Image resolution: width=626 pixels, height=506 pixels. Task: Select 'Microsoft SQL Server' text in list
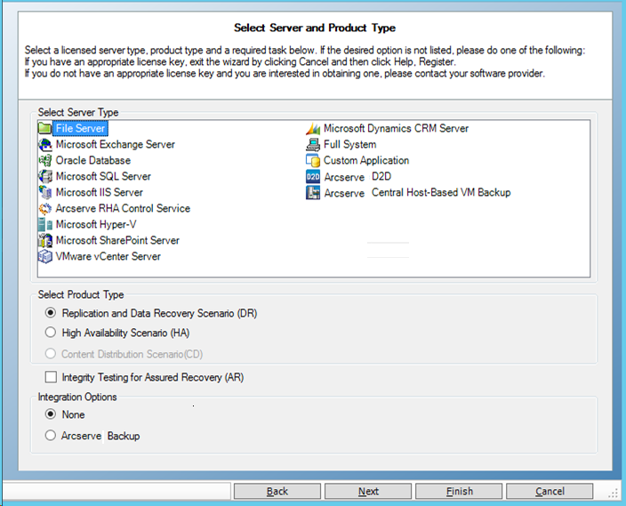coord(103,176)
